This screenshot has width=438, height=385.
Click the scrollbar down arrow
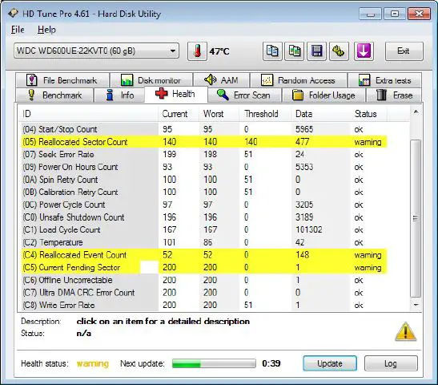pyautogui.click(x=416, y=305)
